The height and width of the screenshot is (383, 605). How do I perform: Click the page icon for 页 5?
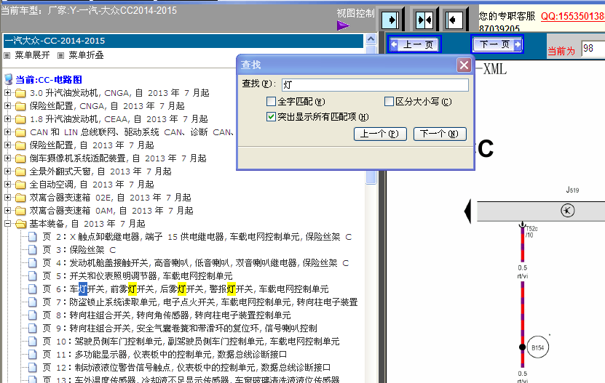33,276
